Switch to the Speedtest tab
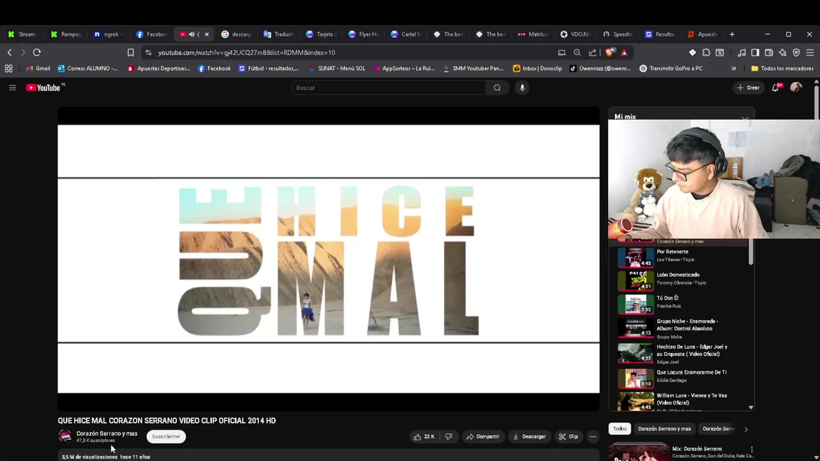The image size is (820, 461). pos(619,35)
